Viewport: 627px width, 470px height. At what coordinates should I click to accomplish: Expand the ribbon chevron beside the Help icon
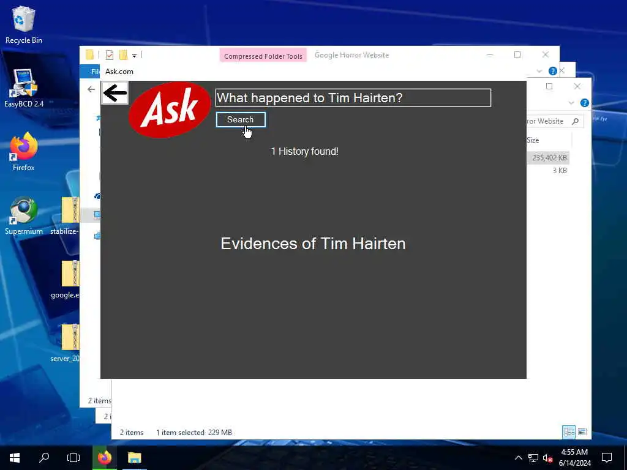(539, 71)
